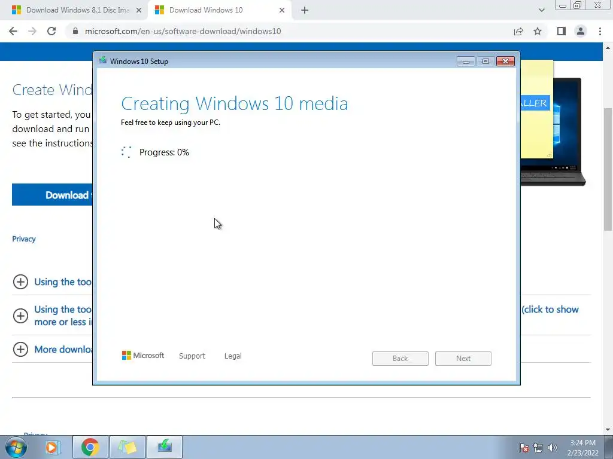Switch to Chrome in the taskbar
613x459 pixels.
click(x=90, y=447)
